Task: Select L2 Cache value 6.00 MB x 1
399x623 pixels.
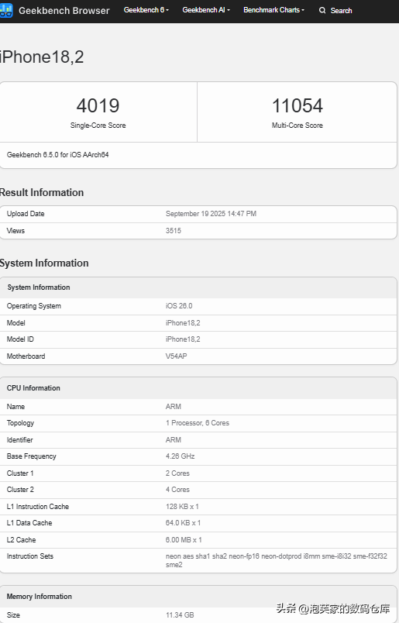Action: click(x=184, y=540)
